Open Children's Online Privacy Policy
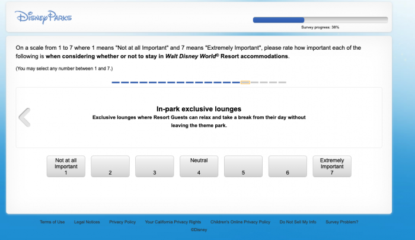The width and height of the screenshot is (415, 240). click(x=240, y=222)
